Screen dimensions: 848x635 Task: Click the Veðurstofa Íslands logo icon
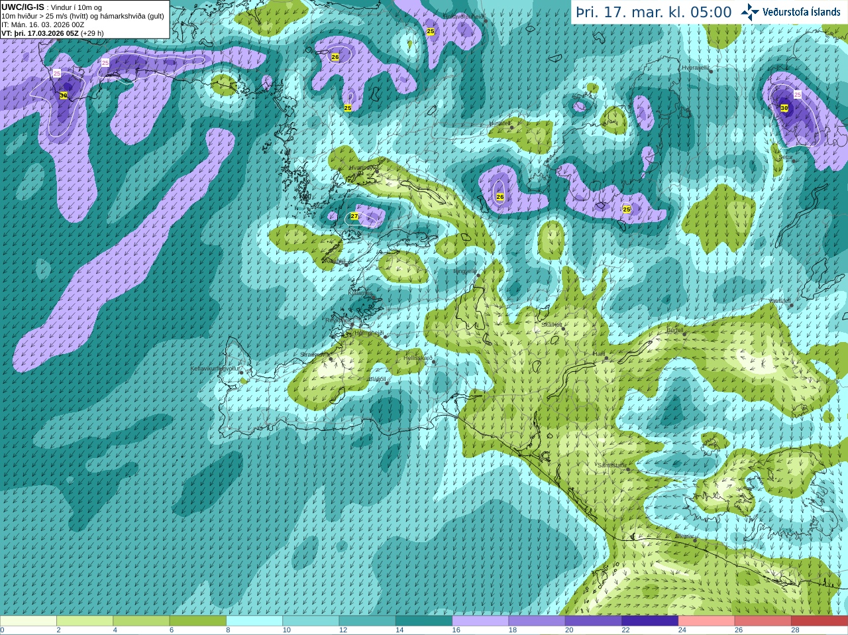click(x=749, y=12)
